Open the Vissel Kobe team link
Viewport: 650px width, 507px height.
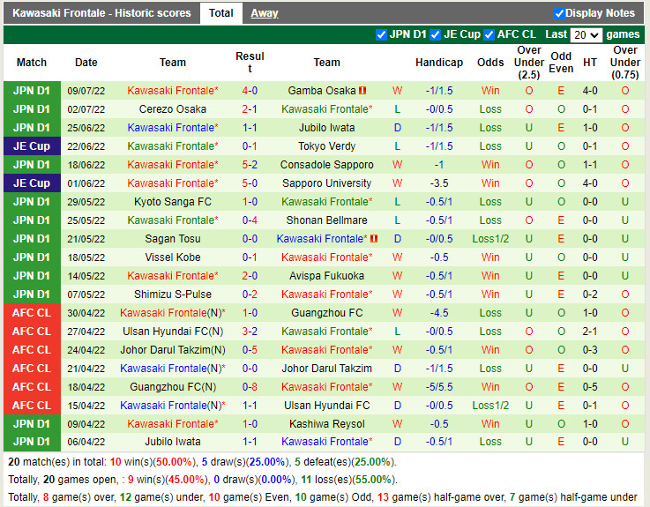pos(173,257)
